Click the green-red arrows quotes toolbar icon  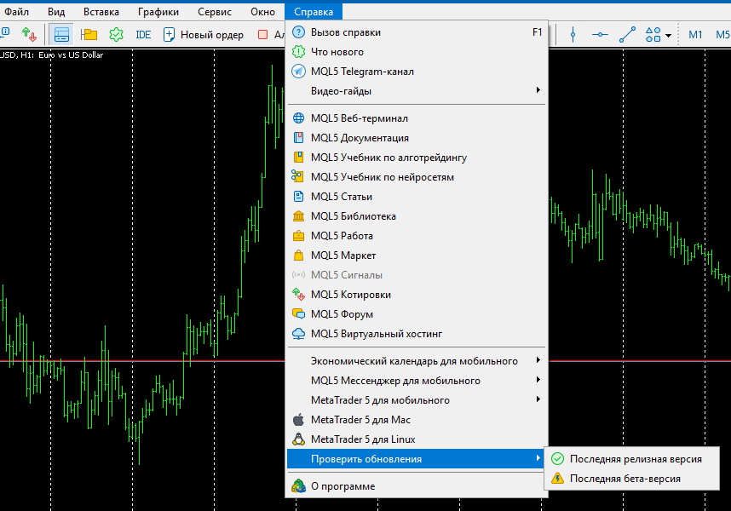[x=29, y=34]
